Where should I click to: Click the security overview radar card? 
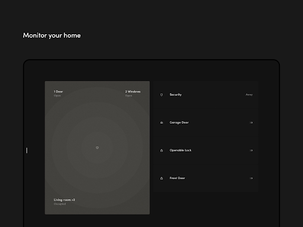[97, 148]
